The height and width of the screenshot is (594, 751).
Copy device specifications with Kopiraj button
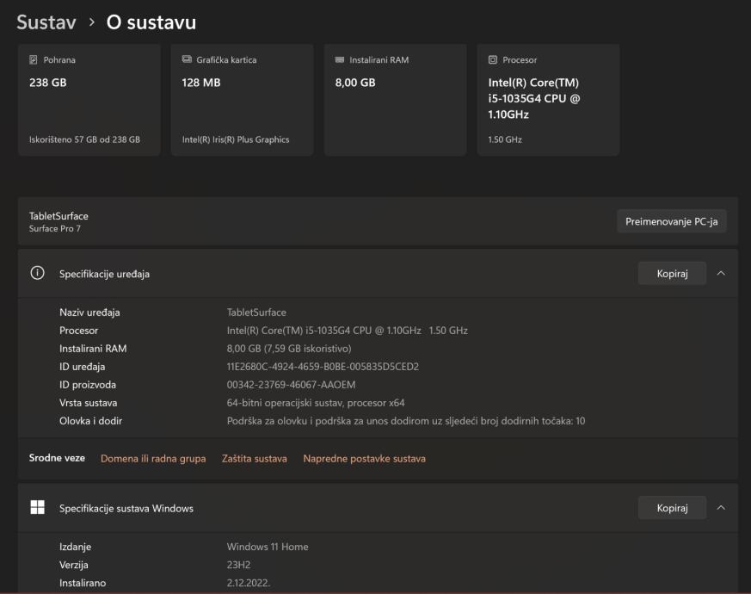coord(672,274)
